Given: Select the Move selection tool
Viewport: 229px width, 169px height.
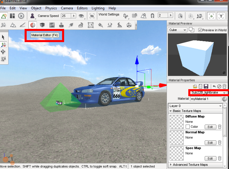Looking at the screenshot, I should pos(4,44).
